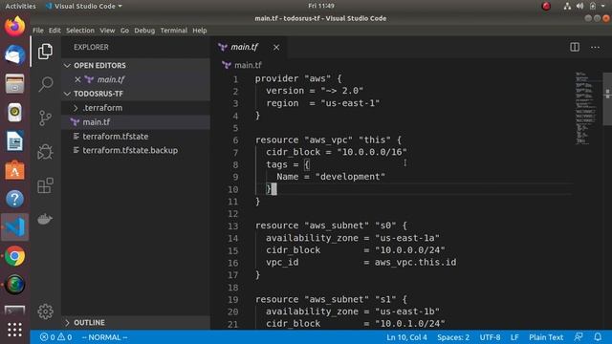The image size is (612, 344).
Task: Open the volume icon in top bar
Action: pyautogui.click(x=580, y=6)
